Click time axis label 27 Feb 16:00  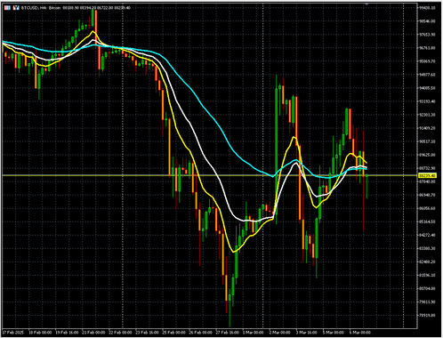(227, 333)
